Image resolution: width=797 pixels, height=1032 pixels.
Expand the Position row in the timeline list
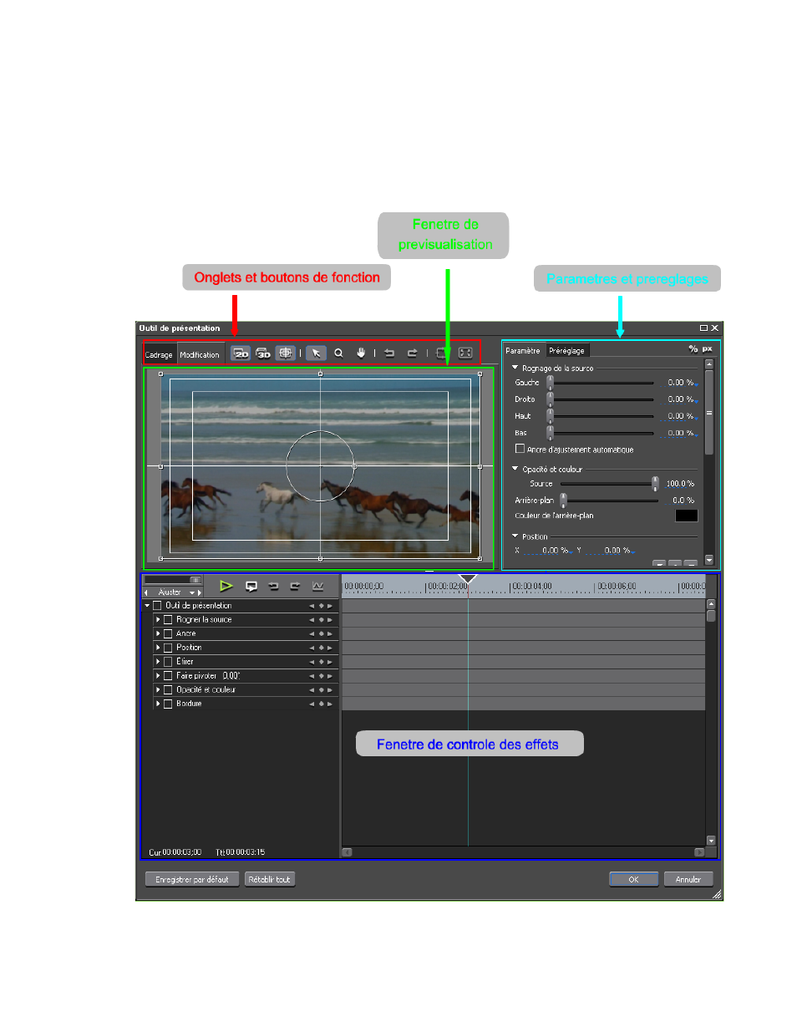(x=158, y=648)
